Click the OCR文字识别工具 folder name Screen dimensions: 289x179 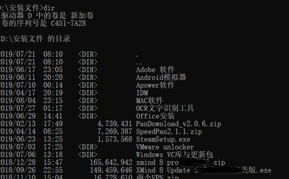(x=165, y=109)
